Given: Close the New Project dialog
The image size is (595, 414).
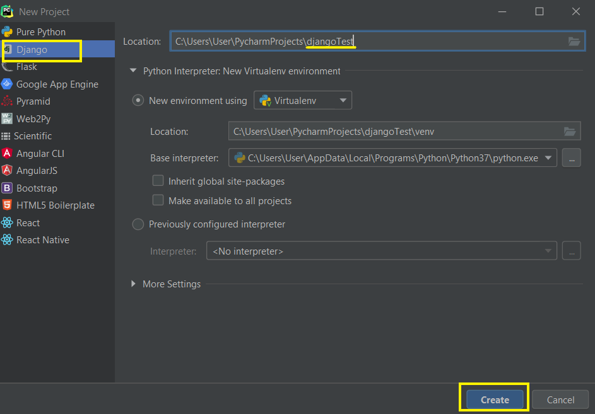Looking at the screenshot, I should [575, 11].
